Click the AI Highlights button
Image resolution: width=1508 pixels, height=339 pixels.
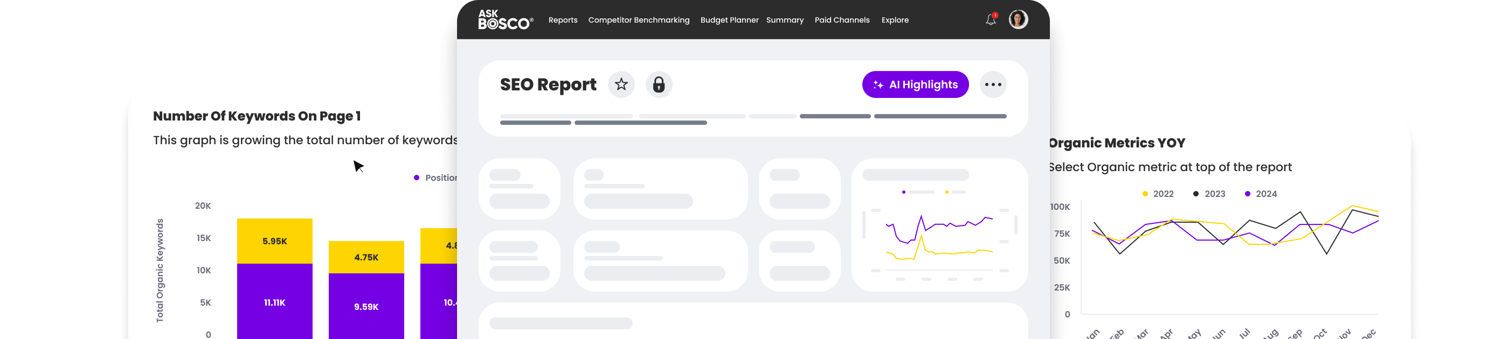915,85
